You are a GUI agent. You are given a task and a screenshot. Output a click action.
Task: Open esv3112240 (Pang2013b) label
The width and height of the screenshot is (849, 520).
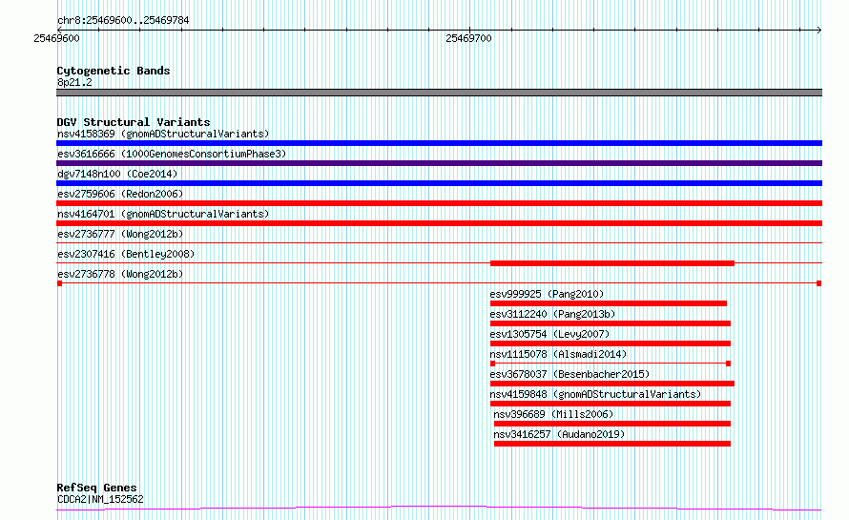click(552, 314)
